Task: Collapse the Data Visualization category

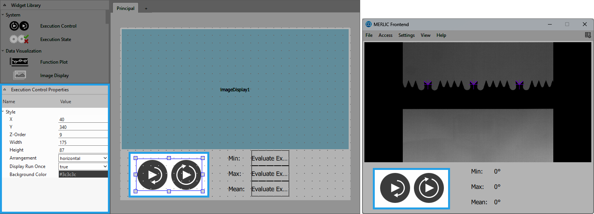Action: (3, 51)
